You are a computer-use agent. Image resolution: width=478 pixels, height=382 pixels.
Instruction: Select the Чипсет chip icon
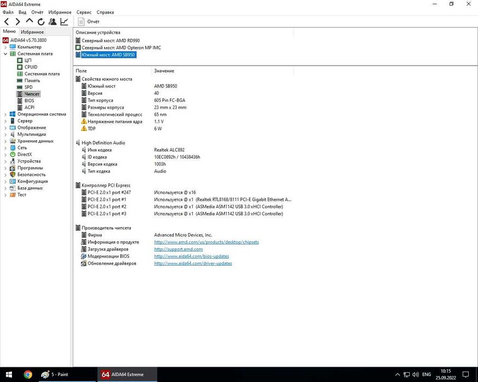[20, 94]
